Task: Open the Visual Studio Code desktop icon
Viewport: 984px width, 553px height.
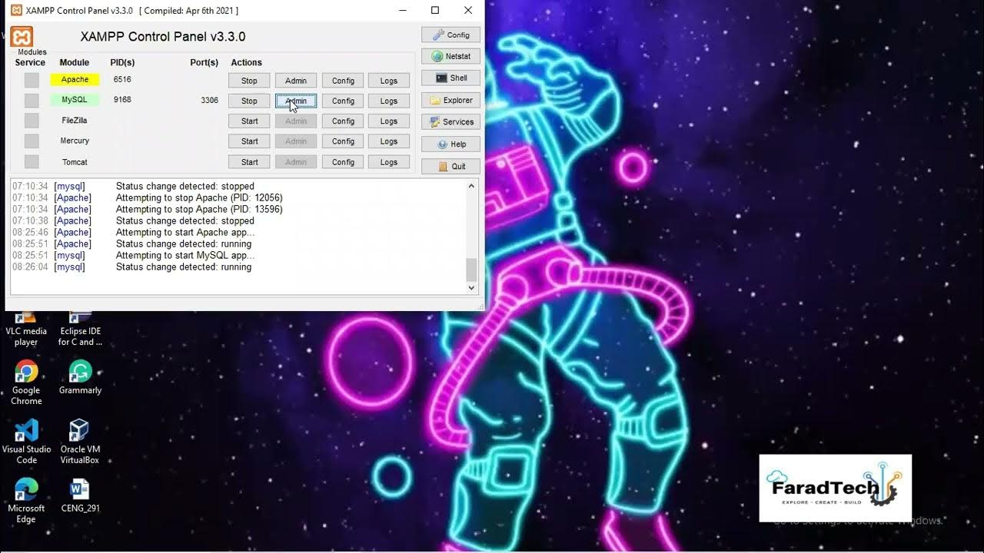Action: [x=26, y=441]
